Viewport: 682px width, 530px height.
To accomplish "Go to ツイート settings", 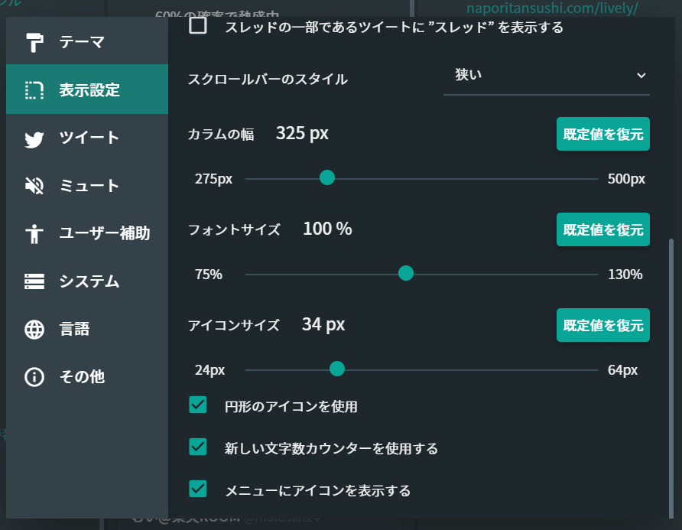I will click(87, 138).
